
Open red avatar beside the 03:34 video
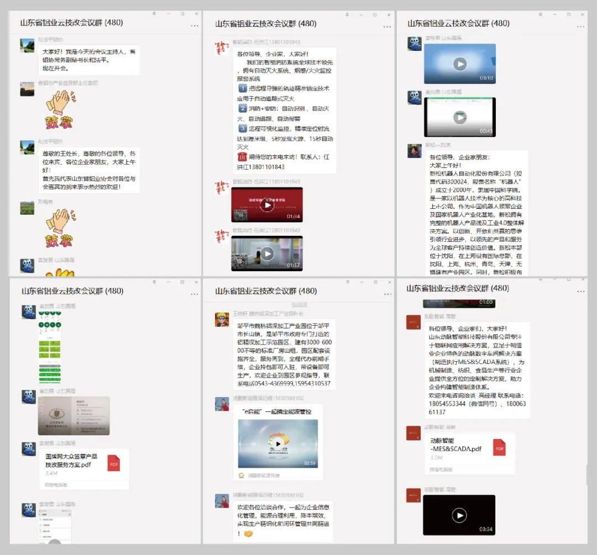coord(413,495)
